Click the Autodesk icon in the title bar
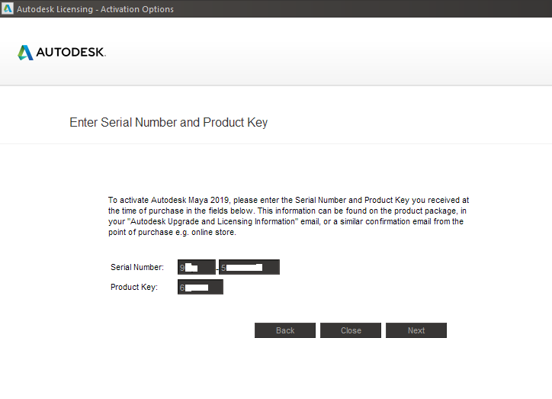552x399 pixels. point(8,8)
